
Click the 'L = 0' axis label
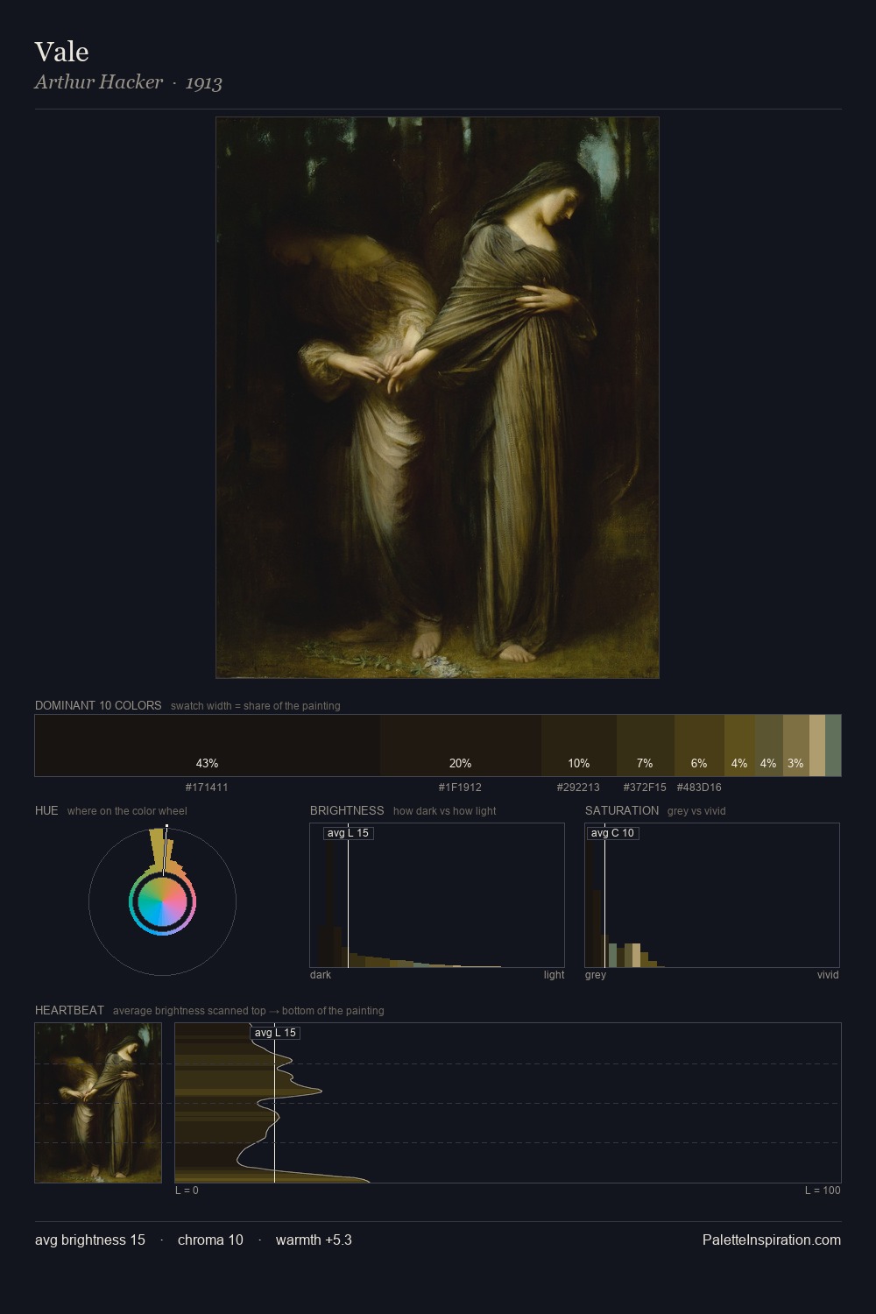[x=187, y=1190]
